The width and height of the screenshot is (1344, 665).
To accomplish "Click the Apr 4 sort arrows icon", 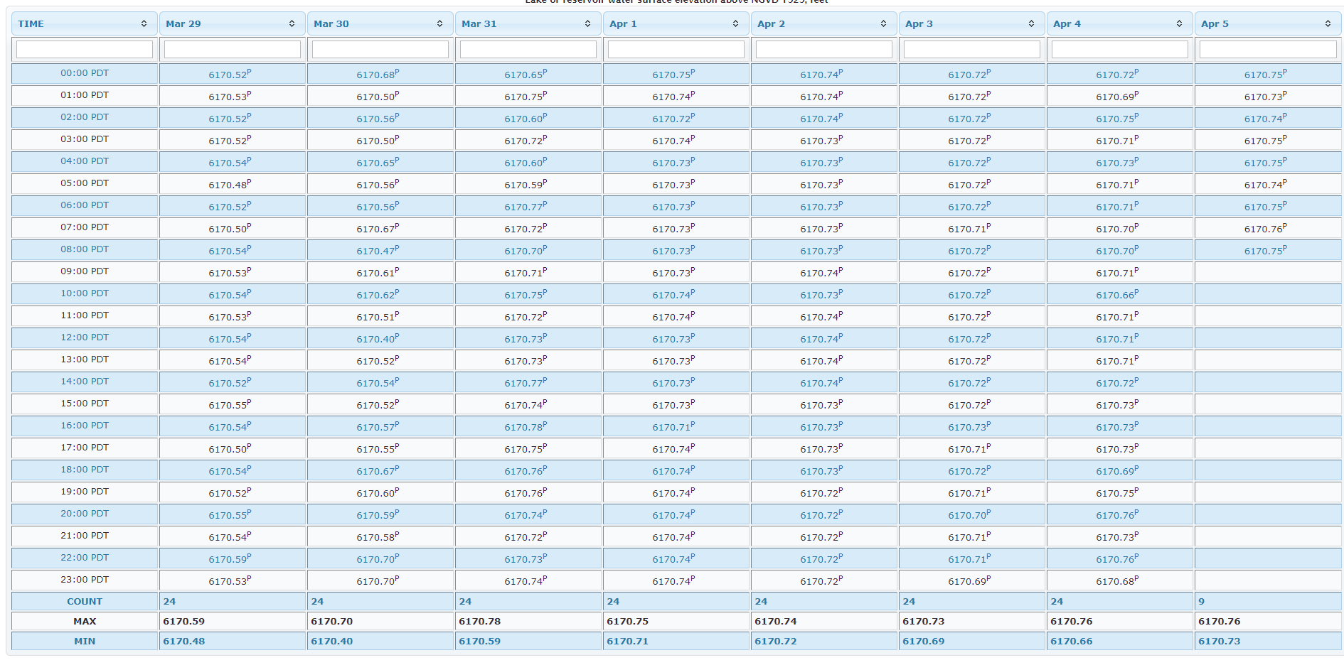I will [x=1179, y=24].
